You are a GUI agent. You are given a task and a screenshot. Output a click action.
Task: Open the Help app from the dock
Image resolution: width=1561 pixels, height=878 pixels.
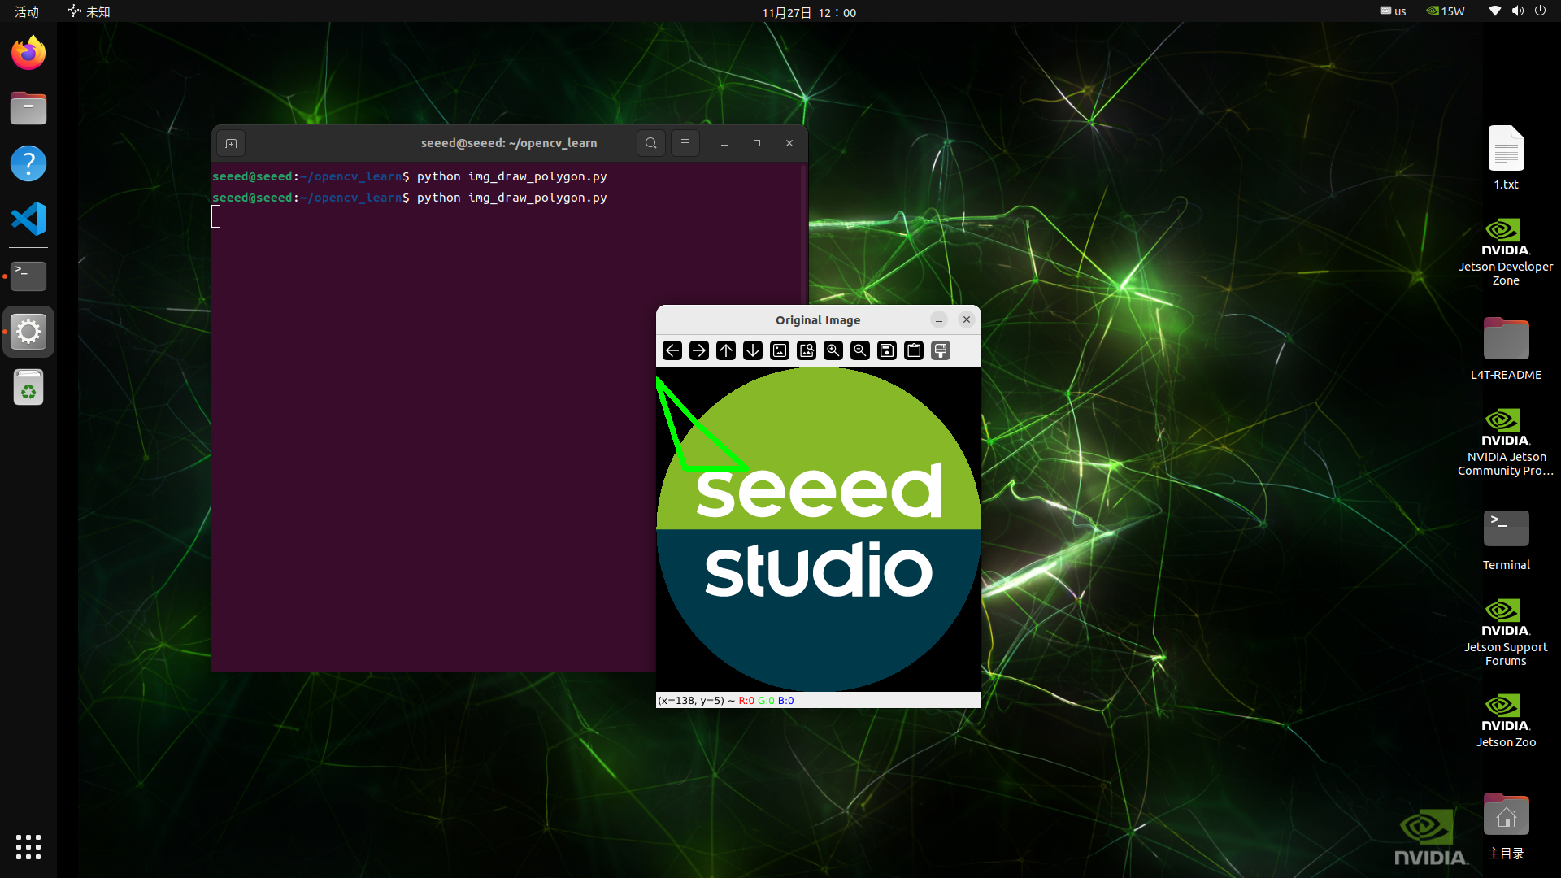(x=28, y=163)
